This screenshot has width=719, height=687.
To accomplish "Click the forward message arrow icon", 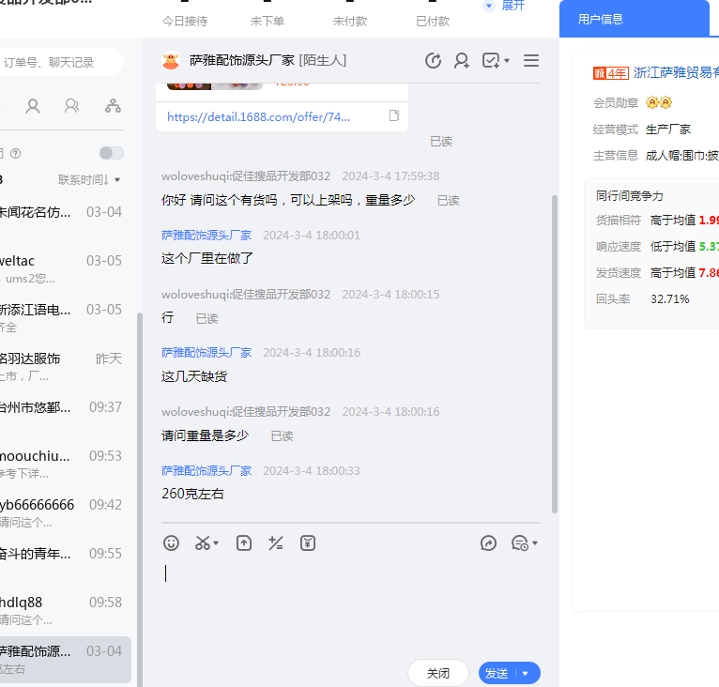I will pos(488,542).
